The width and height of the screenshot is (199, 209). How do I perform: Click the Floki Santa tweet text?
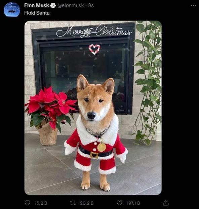click(37, 13)
